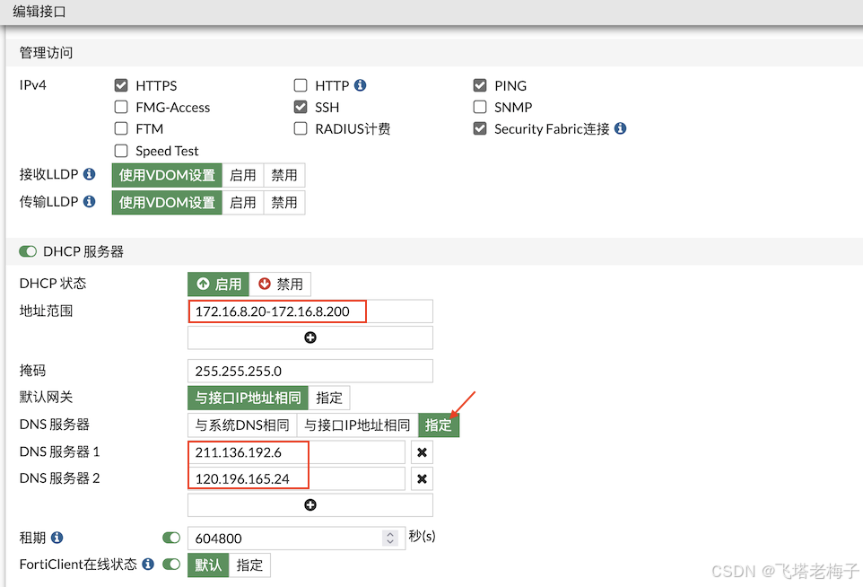This screenshot has height=587, width=863.
Task: Click the DNS 服务器 2 field 120.196.165.24
Action: point(297,478)
